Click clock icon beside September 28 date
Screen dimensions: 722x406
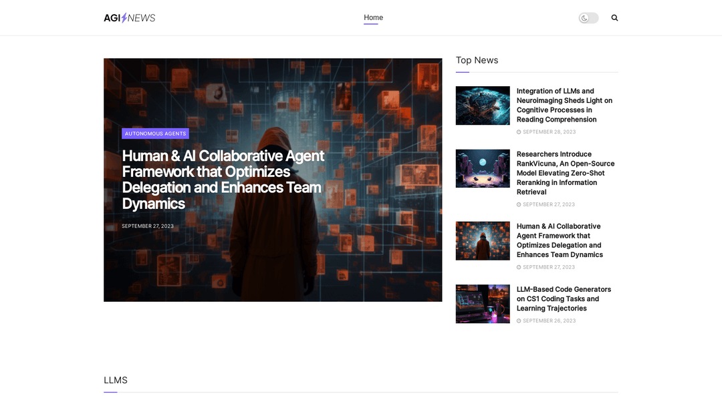(519, 132)
